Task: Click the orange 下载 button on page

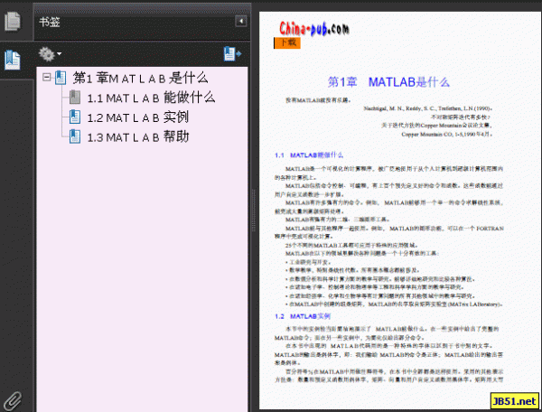Action: click(287, 42)
